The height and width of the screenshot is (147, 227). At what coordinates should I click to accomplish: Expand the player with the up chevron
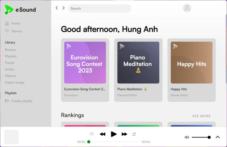[x=218, y=137]
